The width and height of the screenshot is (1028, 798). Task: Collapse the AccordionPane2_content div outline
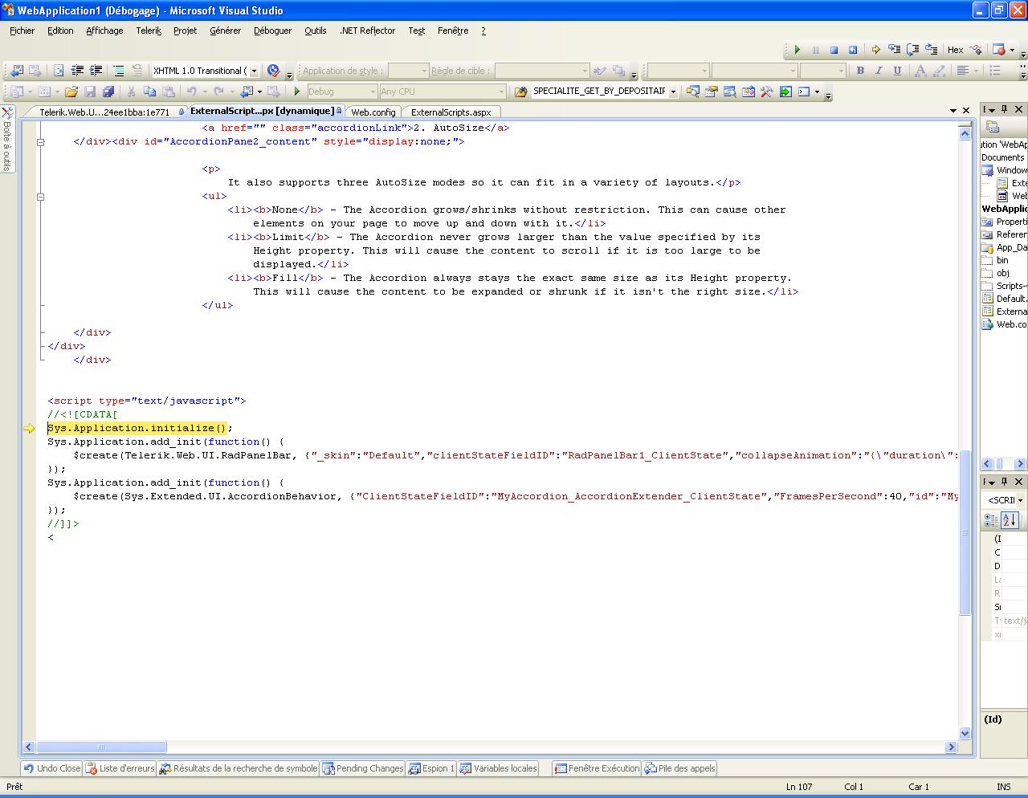[40, 141]
